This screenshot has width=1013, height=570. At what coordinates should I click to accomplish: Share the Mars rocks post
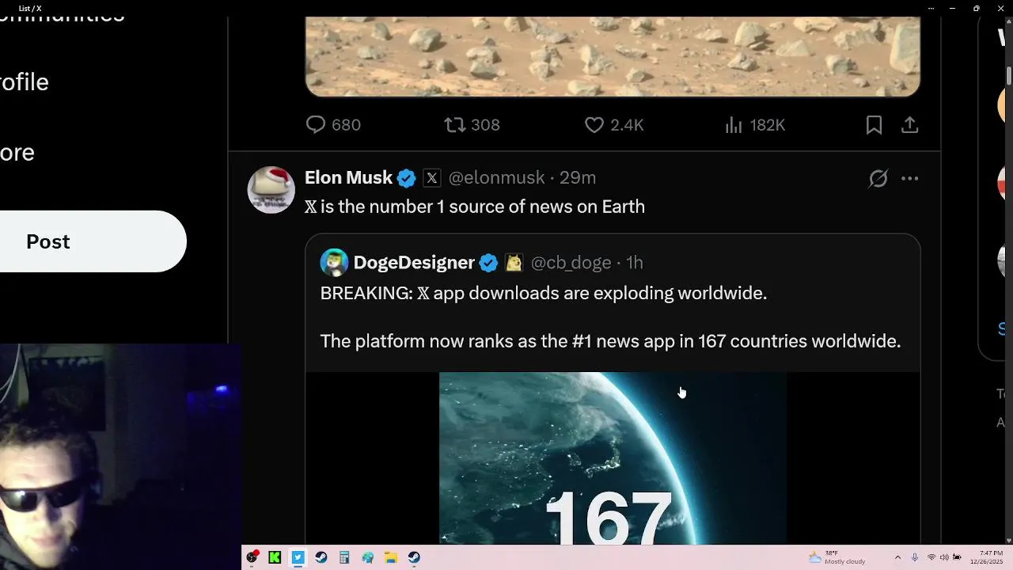tap(910, 125)
